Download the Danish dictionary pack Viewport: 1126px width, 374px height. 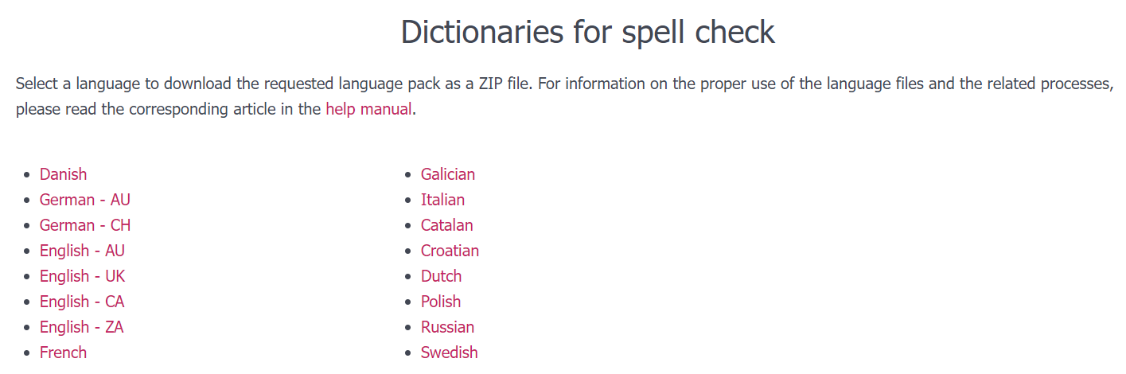point(63,174)
